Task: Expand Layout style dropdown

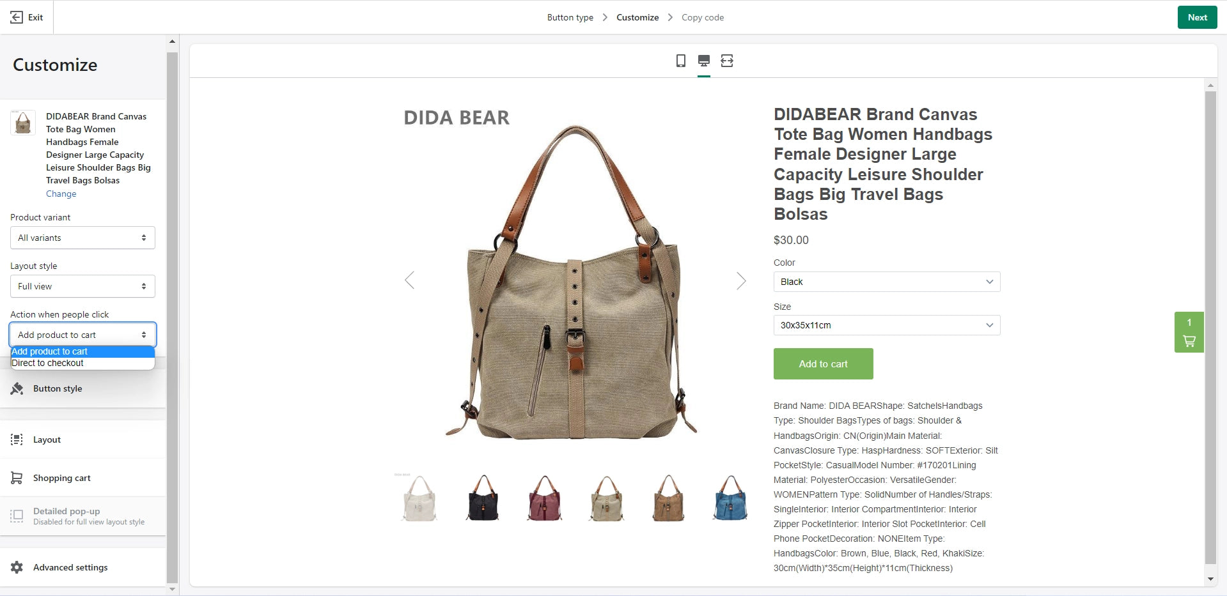Action: (82, 286)
